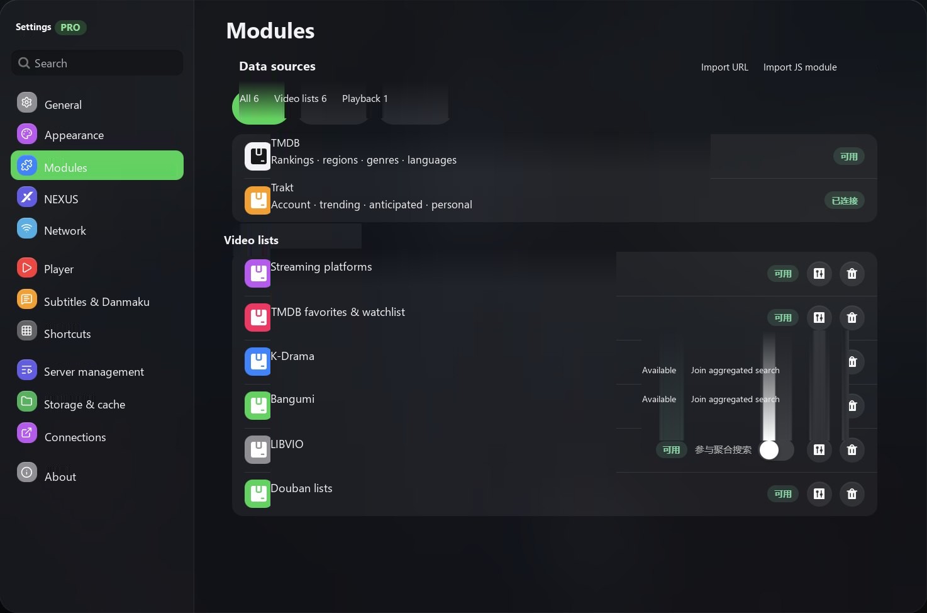Click Import JS module button
Viewport: 927px width, 613px height.
pyautogui.click(x=800, y=67)
